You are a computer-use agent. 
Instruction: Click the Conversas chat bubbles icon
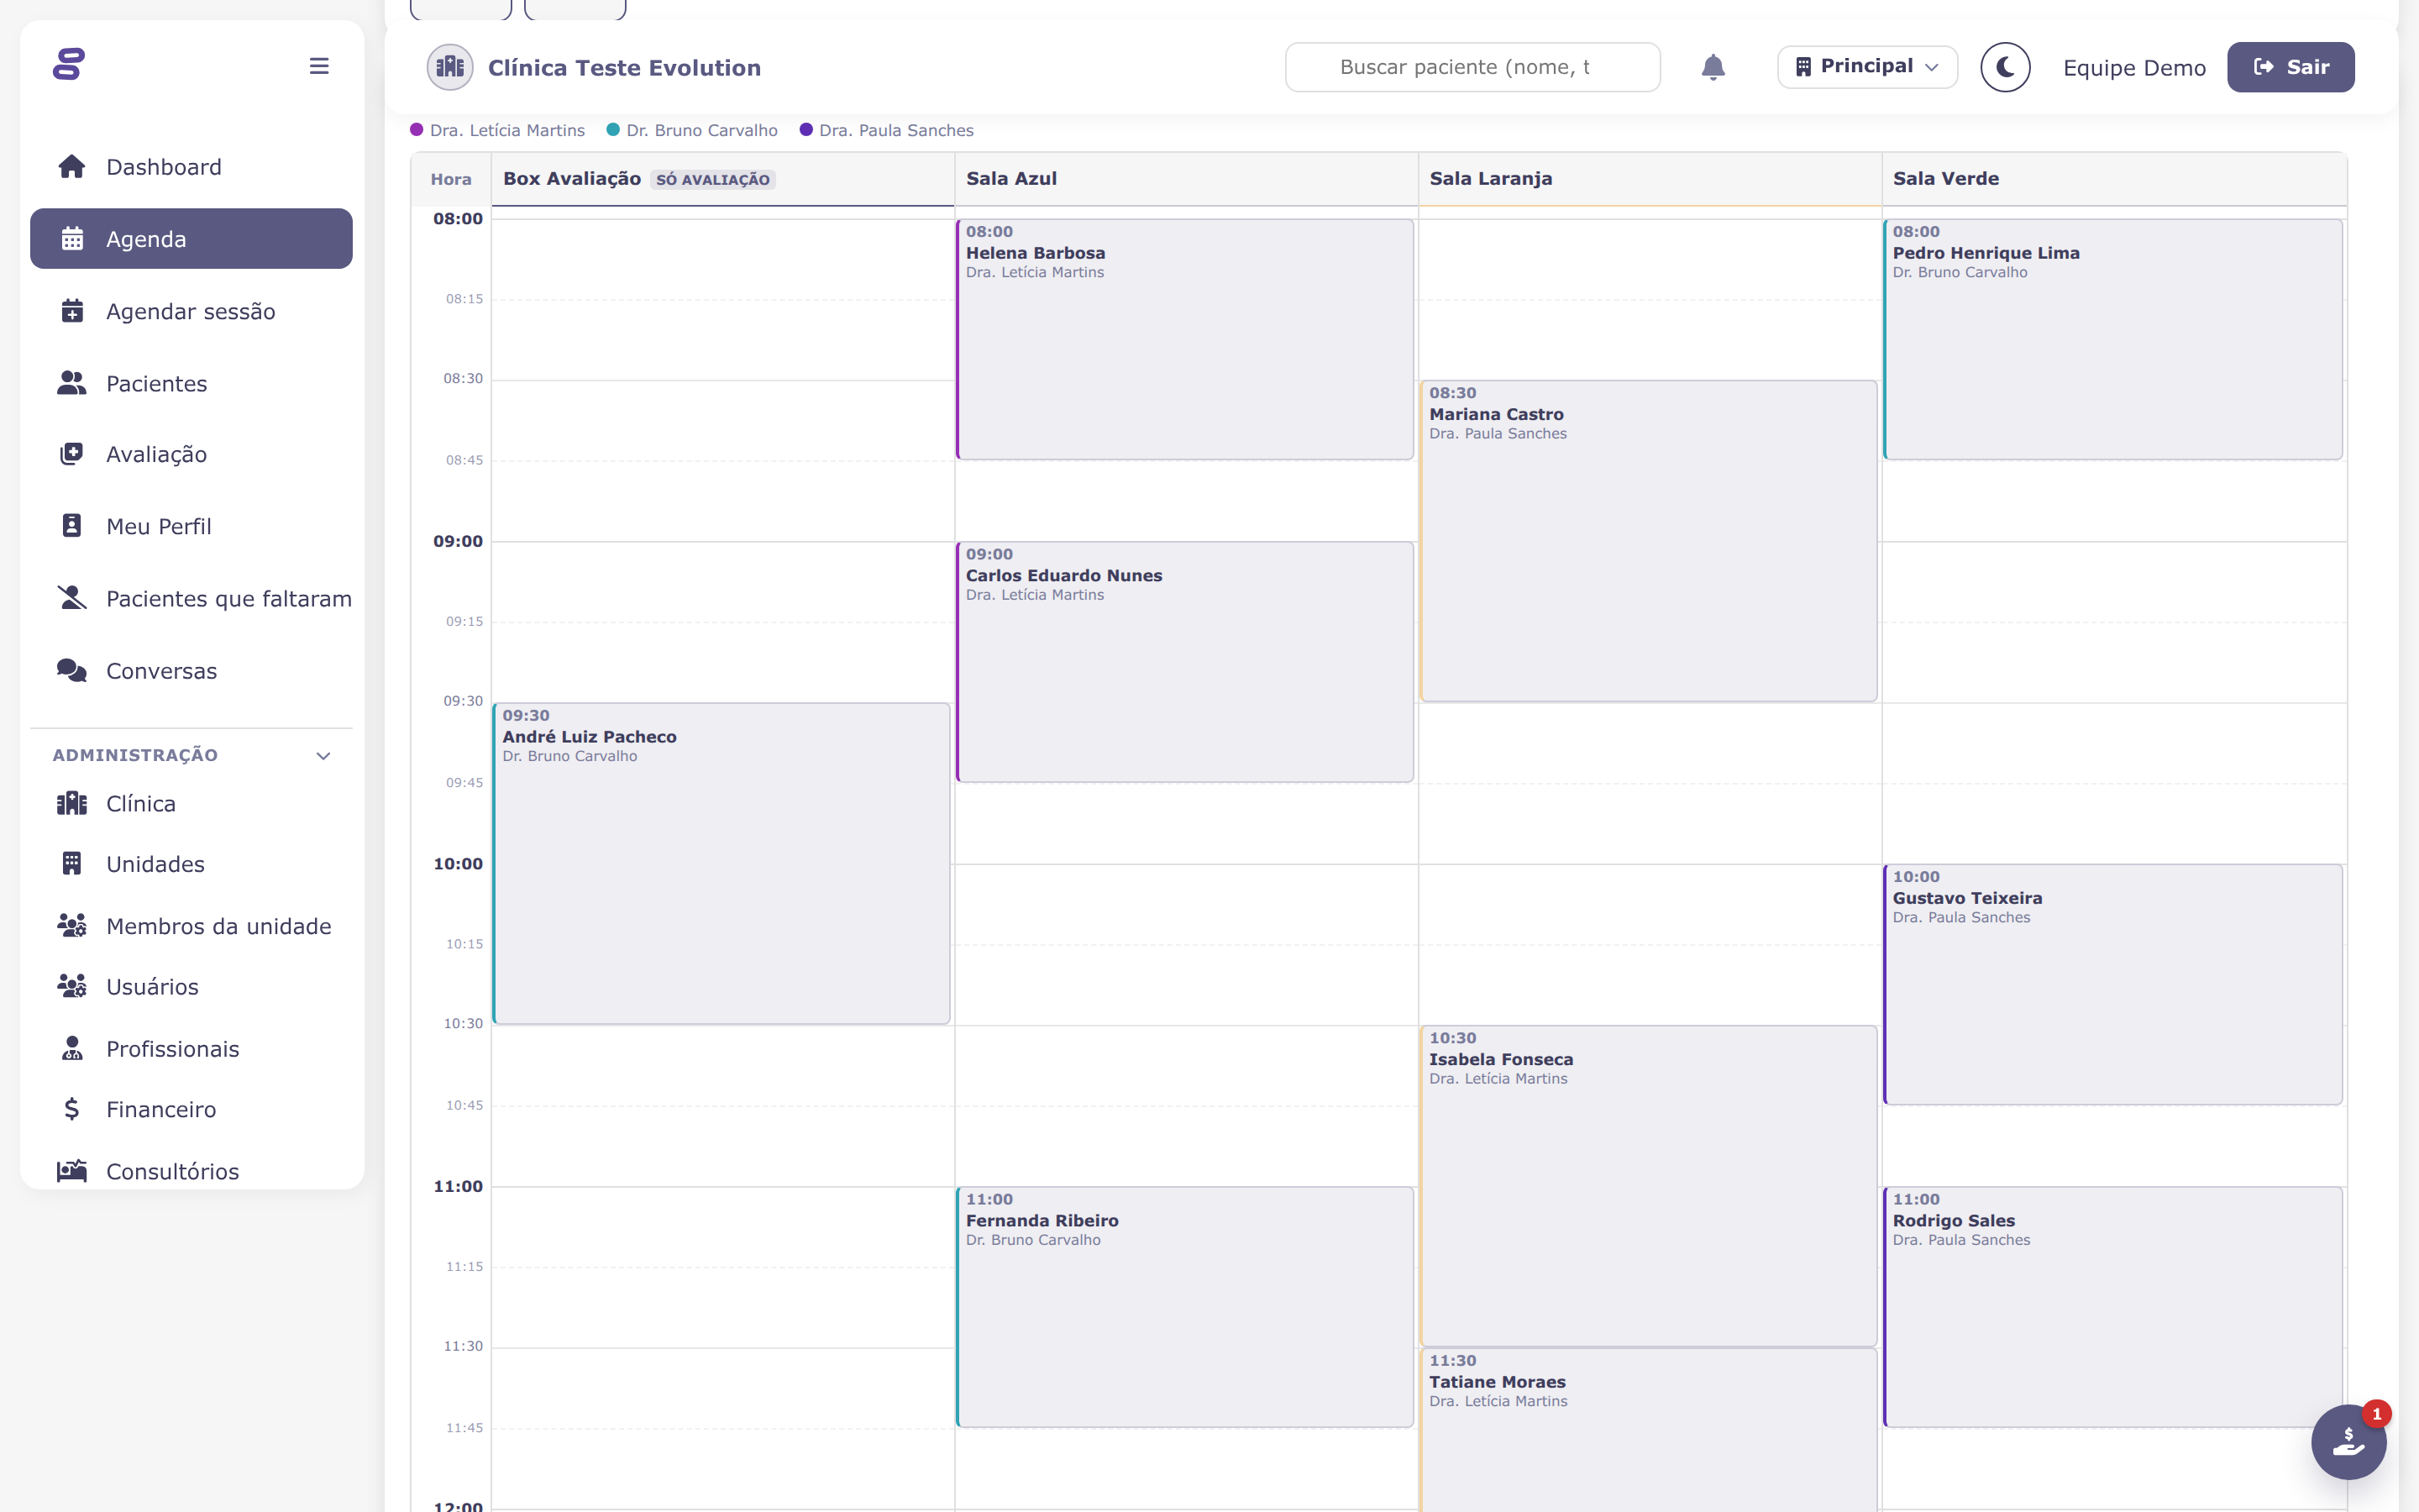[x=72, y=670]
